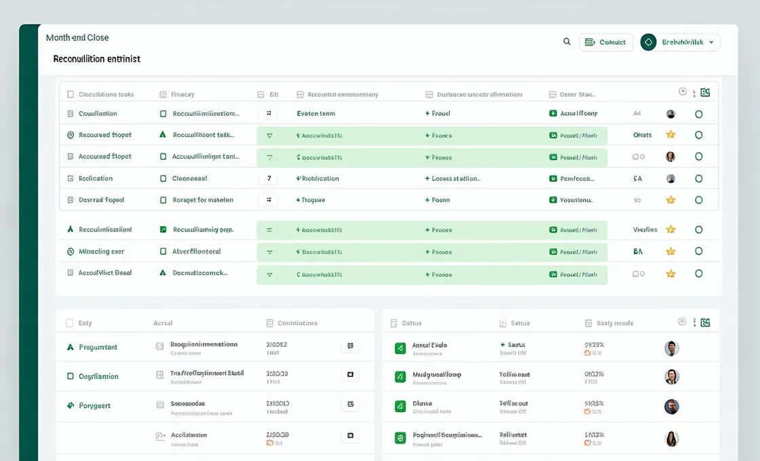Open avatar on Cruullontion row
Image resolution: width=760 pixels, height=461 pixels.
(671, 115)
